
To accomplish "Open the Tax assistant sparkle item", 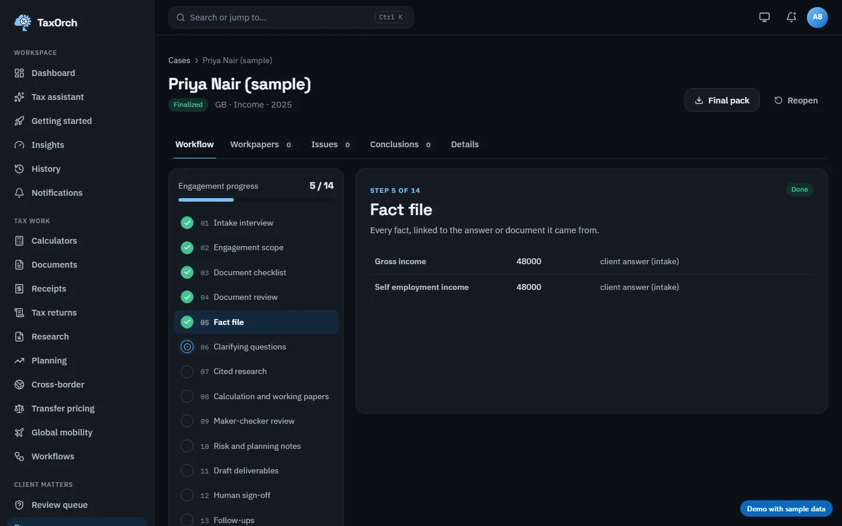I will tap(77, 97).
